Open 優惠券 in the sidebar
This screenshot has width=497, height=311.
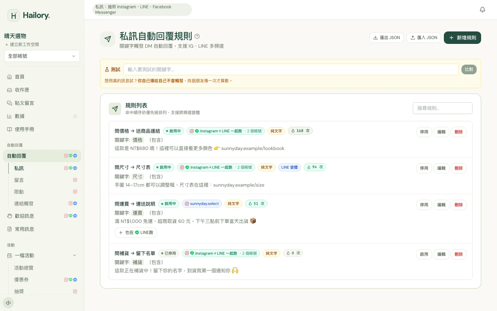pos(45,280)
